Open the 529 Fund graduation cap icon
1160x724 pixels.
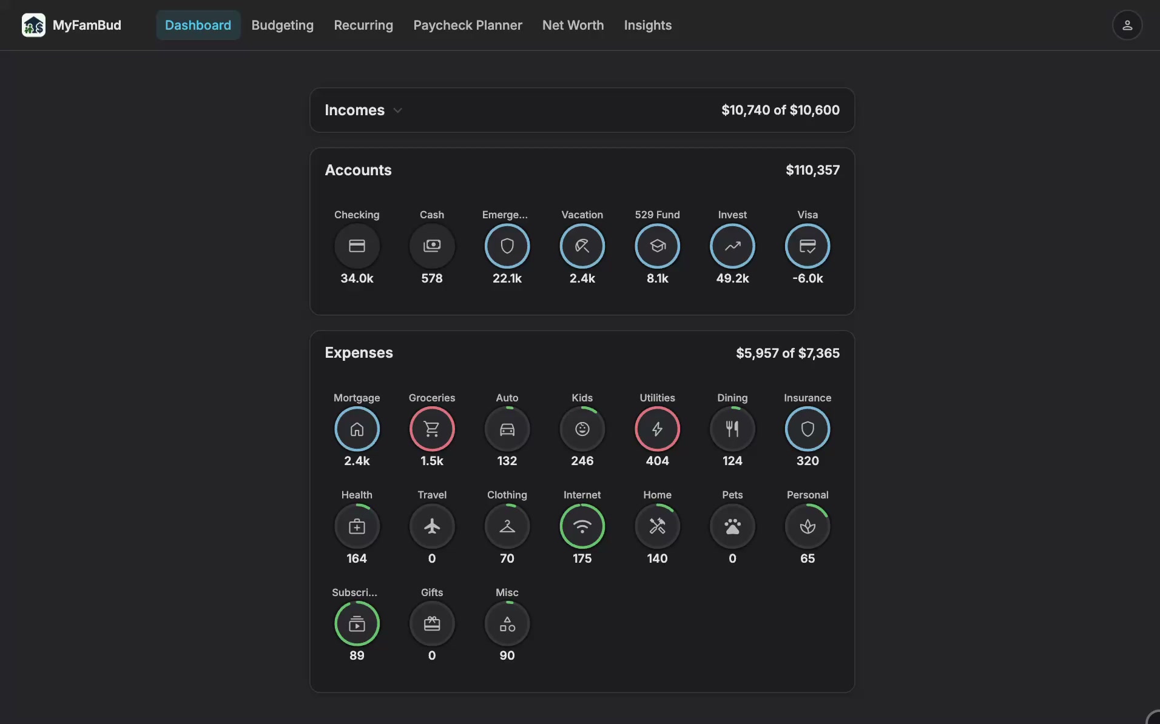657,246
